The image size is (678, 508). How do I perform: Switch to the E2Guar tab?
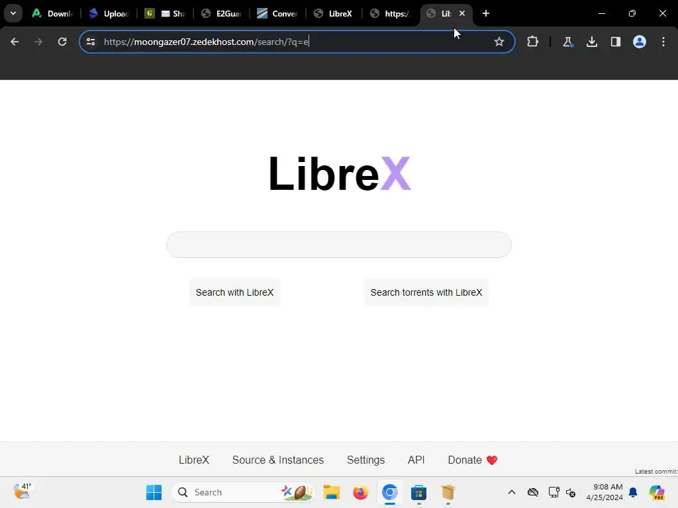(x=221, y=13)
